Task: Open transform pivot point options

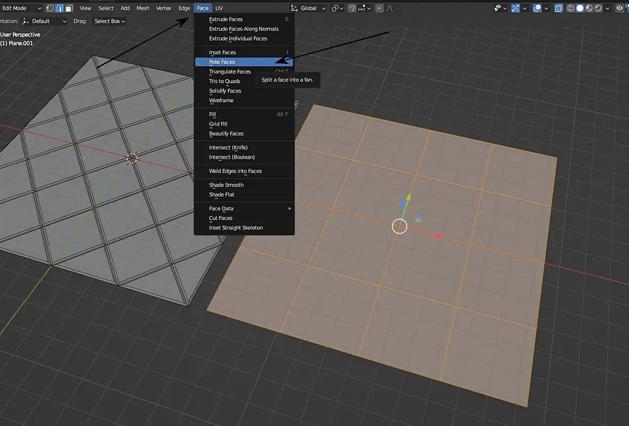Action: pos(336,8)
